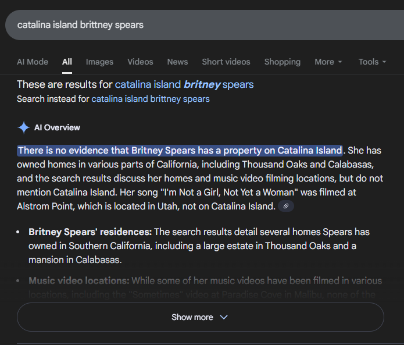Switch to the Shopping tab
This screenshot has height=345, width=404.
coord(283,62)
